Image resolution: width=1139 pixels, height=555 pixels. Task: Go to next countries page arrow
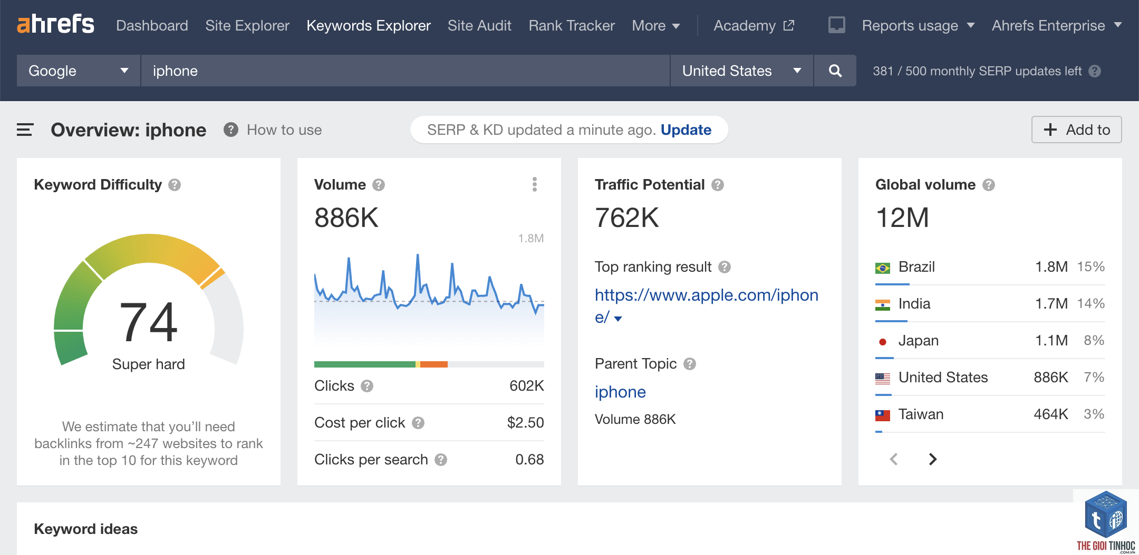coord(933,459)
